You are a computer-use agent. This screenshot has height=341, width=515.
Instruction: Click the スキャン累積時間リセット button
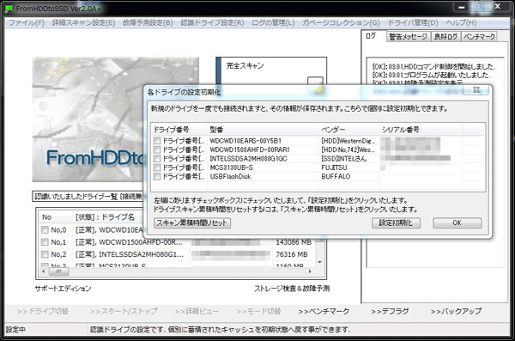tap(192, 222)
